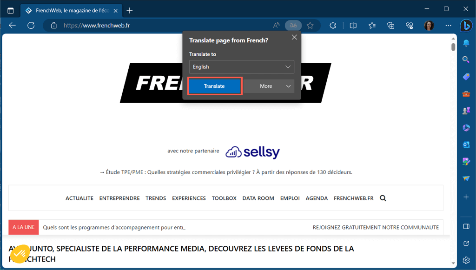Open the 'Translate to' language dropdown
Viewport: 476px width, 270px height.
pyautogui.click(x=242, y=66)
